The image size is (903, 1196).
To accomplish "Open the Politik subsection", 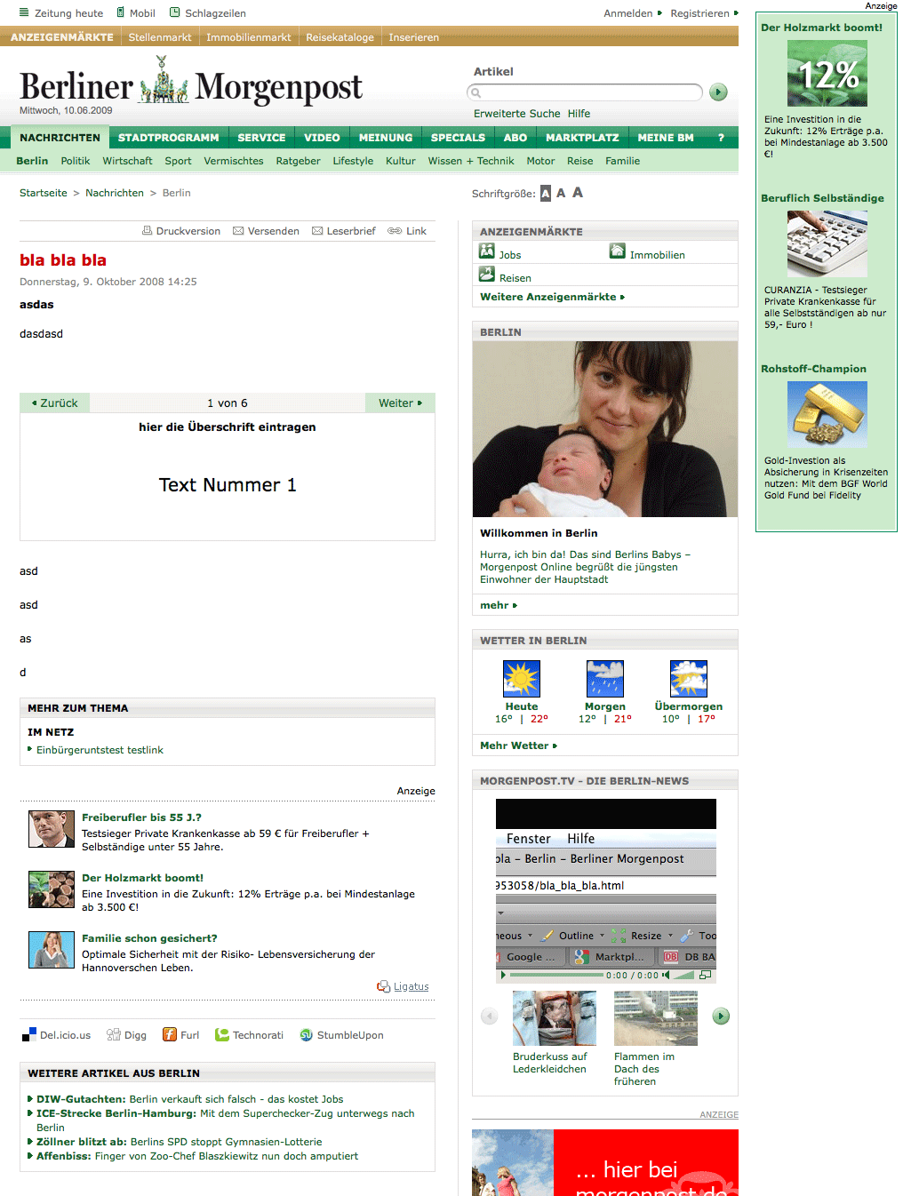I will coord(76,161).
